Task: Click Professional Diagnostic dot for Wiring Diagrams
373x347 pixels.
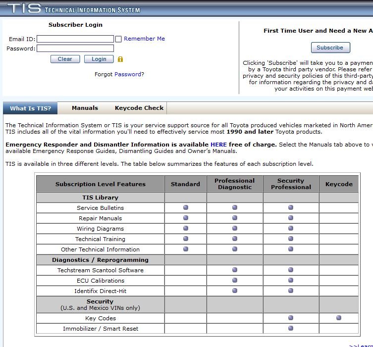Action: (x=235, y=228)
